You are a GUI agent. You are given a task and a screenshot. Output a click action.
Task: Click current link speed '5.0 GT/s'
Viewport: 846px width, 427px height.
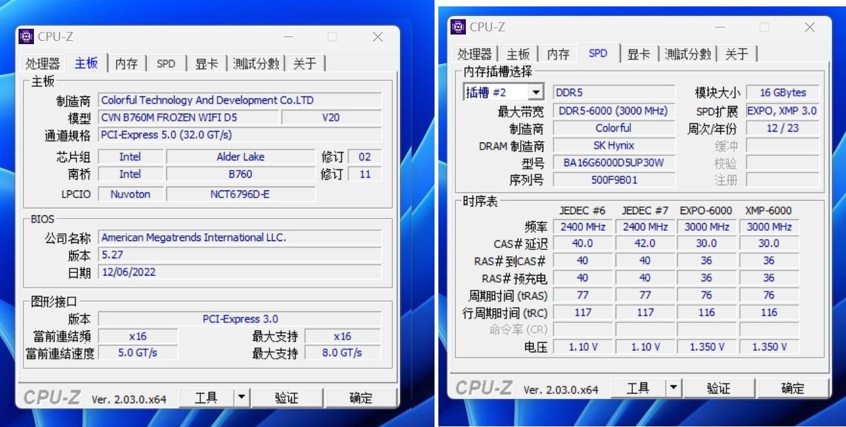[138, 352]
